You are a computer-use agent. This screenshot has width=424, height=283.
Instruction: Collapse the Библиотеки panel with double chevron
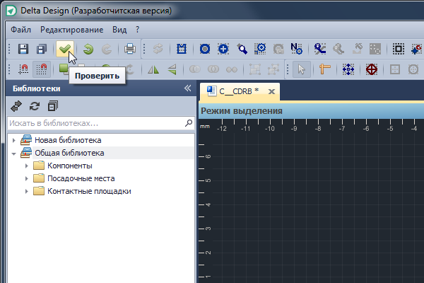pos(187,88)
